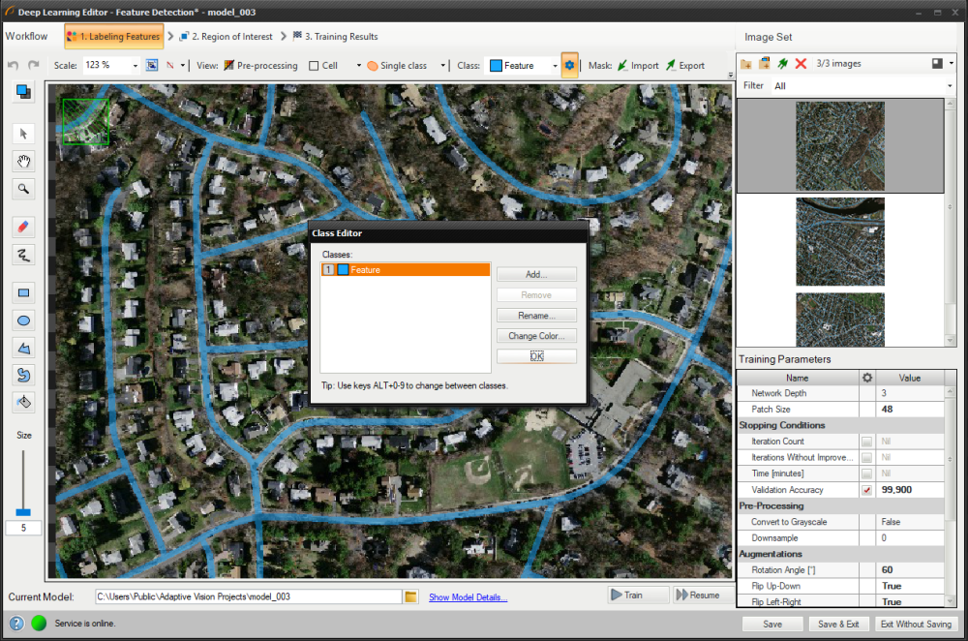Remove image with red X icon
Screen dimensions: 968x641
801,64
